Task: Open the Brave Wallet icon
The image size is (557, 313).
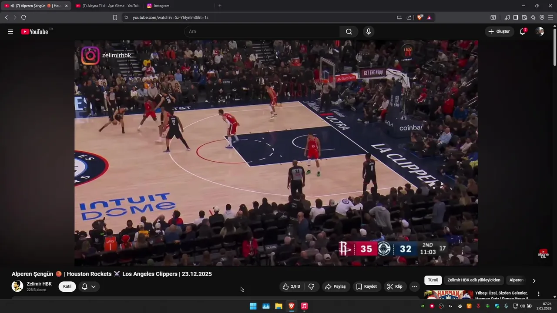Action: (x=524, y=17)
